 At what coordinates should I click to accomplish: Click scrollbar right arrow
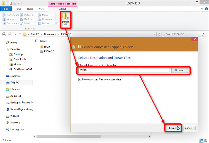click(149, 136)
